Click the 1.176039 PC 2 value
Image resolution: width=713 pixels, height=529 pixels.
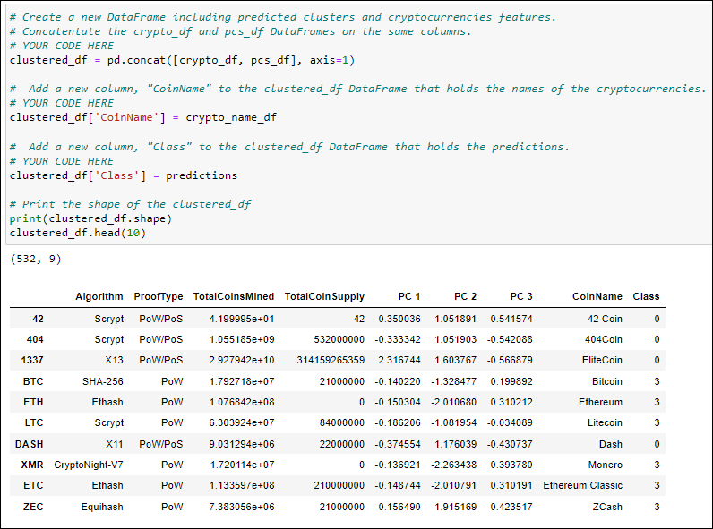(456, 444)
